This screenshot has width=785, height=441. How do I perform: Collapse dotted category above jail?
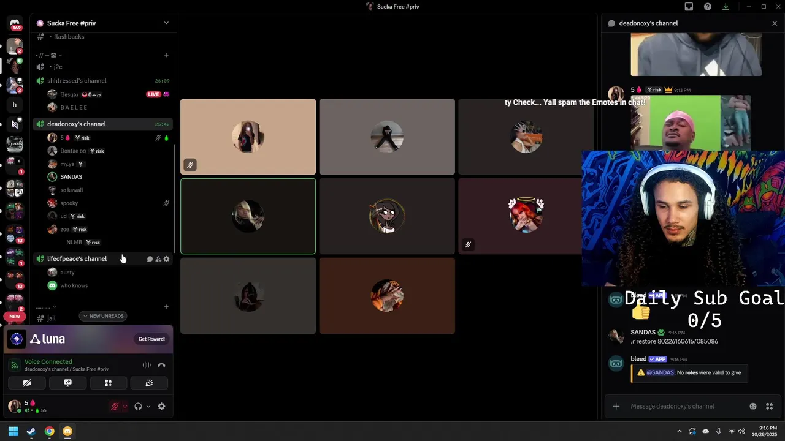pos(46,306)
